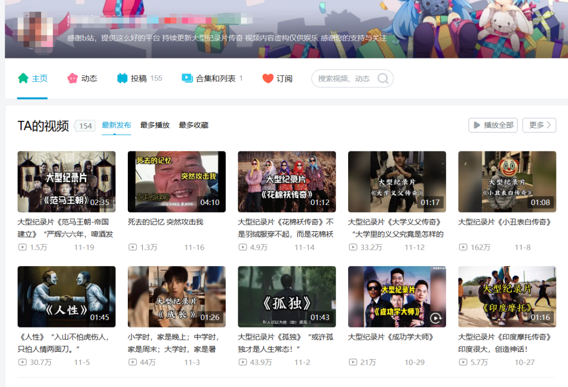Open title link 大型纪录片《印度摩托传奇》
The width and height of the screenshot is (568, 387).
(x=504, y=343)
